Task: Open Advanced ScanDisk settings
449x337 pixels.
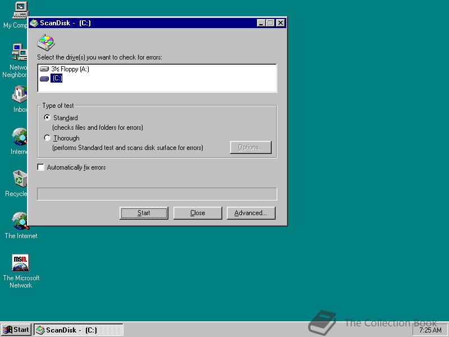Action: (251, 213)
